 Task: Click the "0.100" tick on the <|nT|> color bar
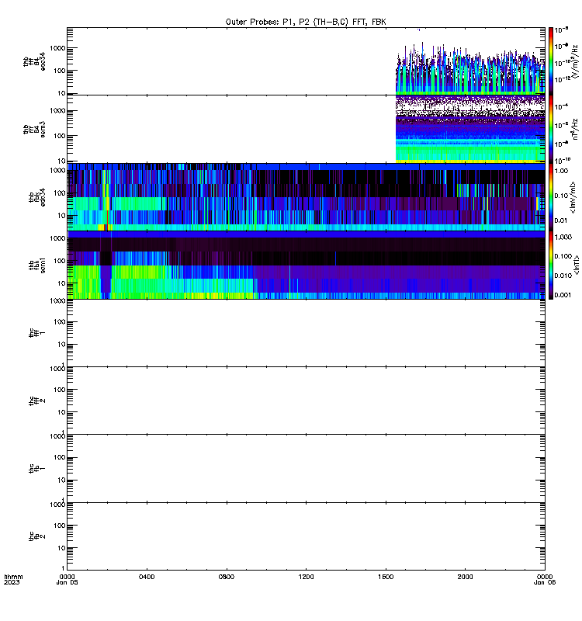click(563, 256)
